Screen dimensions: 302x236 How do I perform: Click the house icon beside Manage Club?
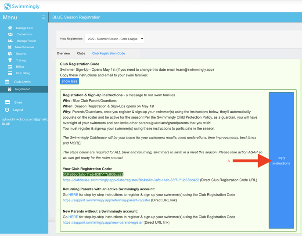[x=10, y=28]
